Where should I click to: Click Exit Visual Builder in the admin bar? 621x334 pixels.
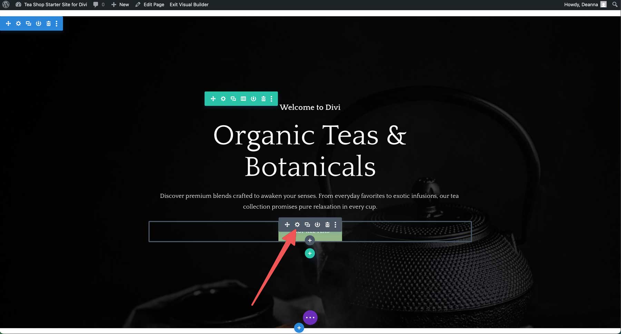point(189,4)
